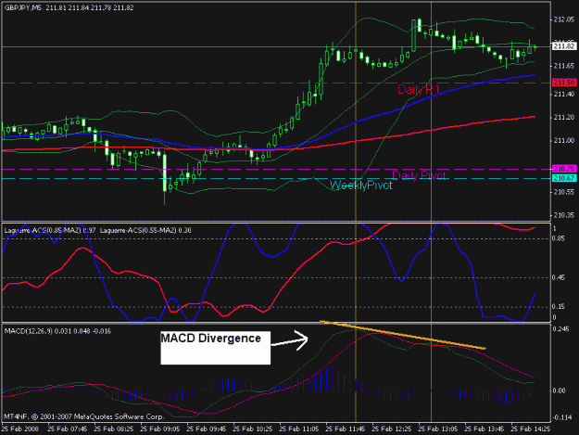This screenshot has height=435, width=579.
Task: Click the 25 Feb 13:45 time label
Action: [484, 429]
